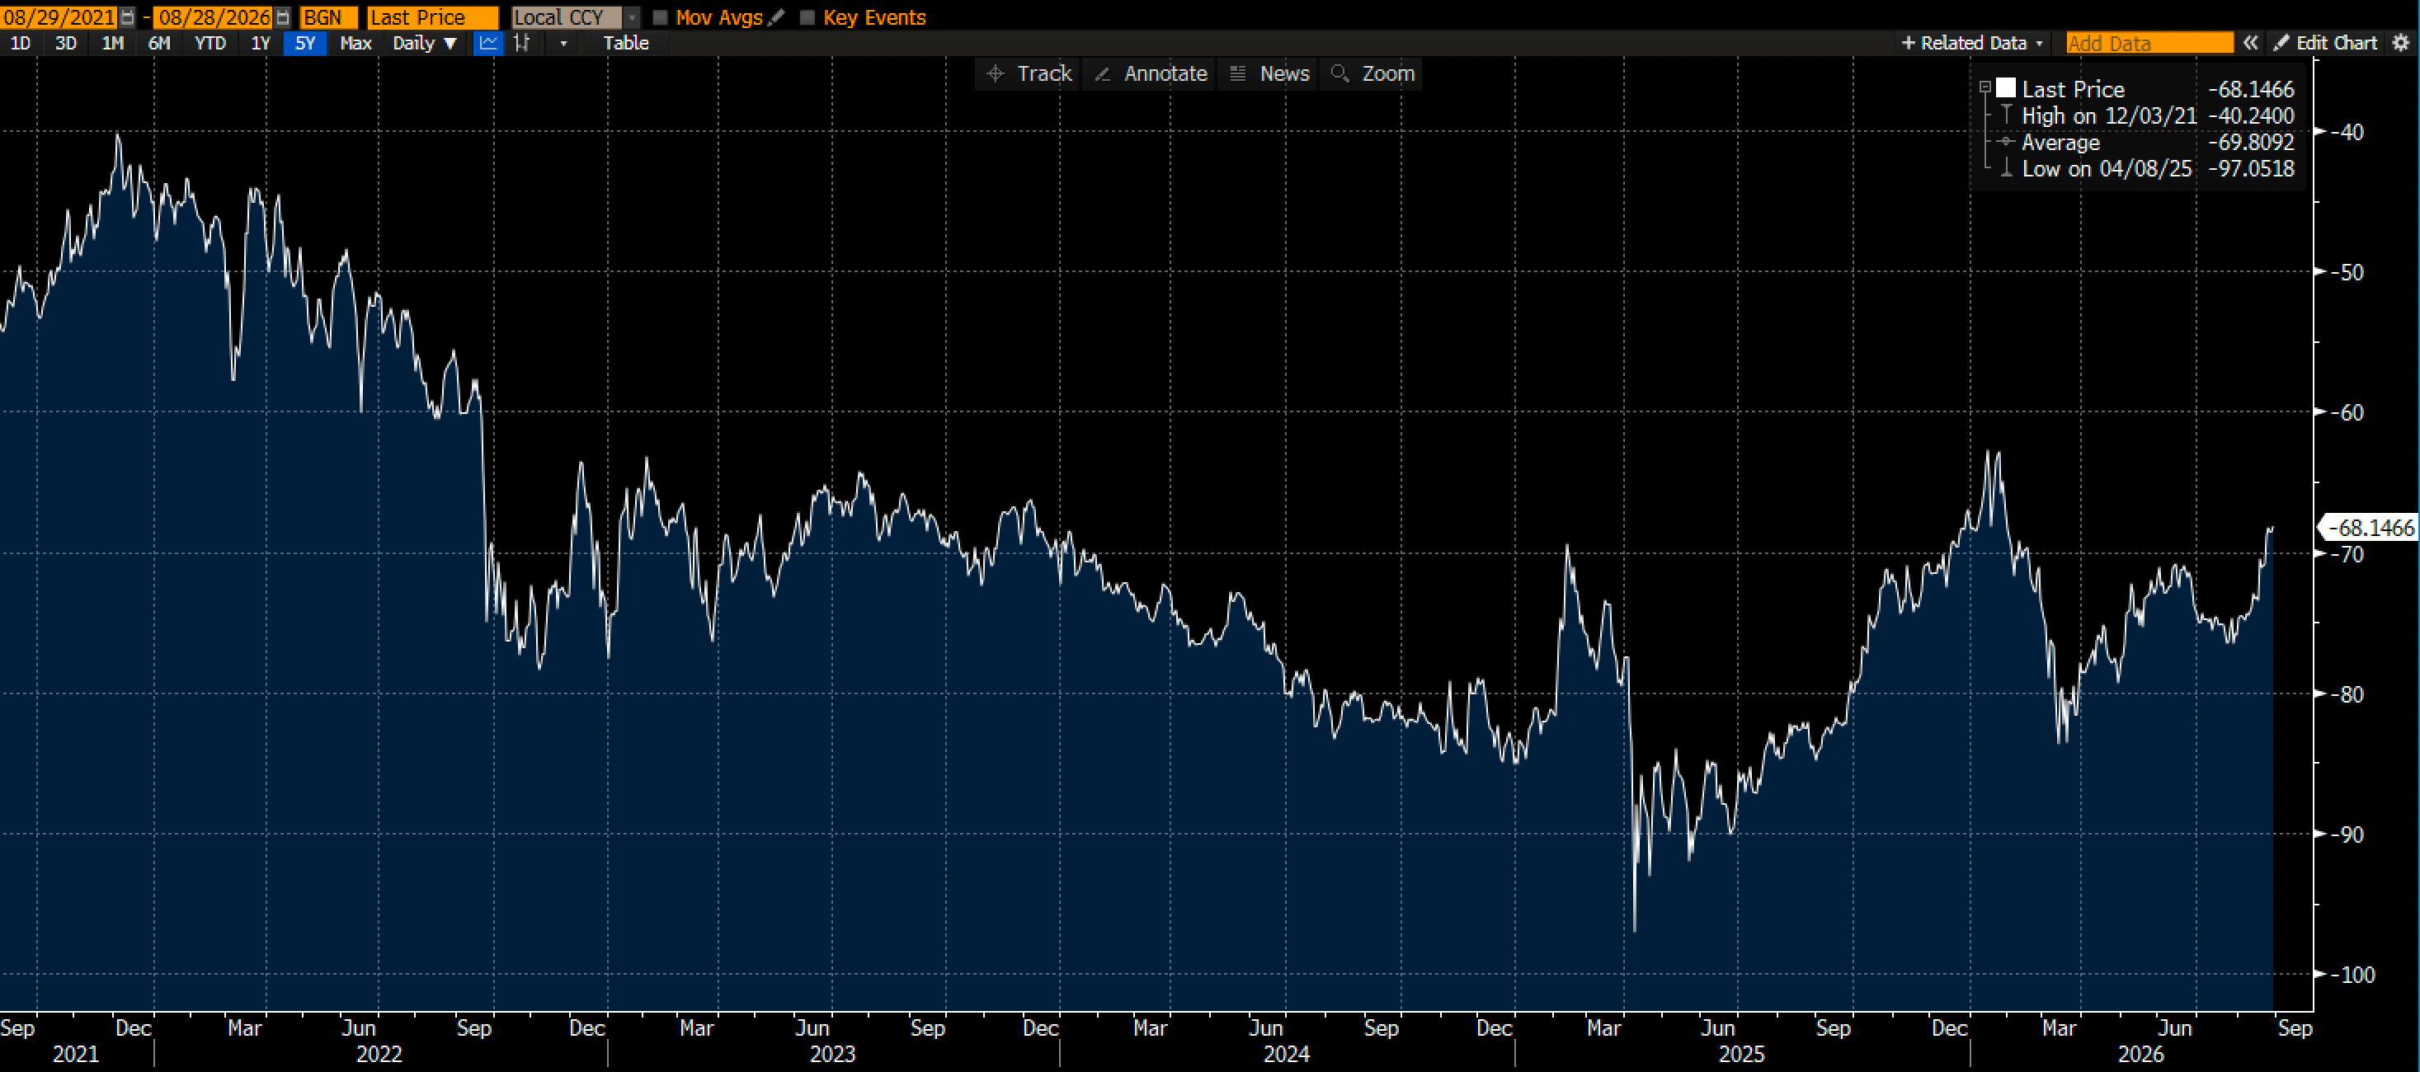Click the 2023 year label on the time axis
Image resolution: width=2420 pixels, height=1072 pixels.
point(832,1054)
